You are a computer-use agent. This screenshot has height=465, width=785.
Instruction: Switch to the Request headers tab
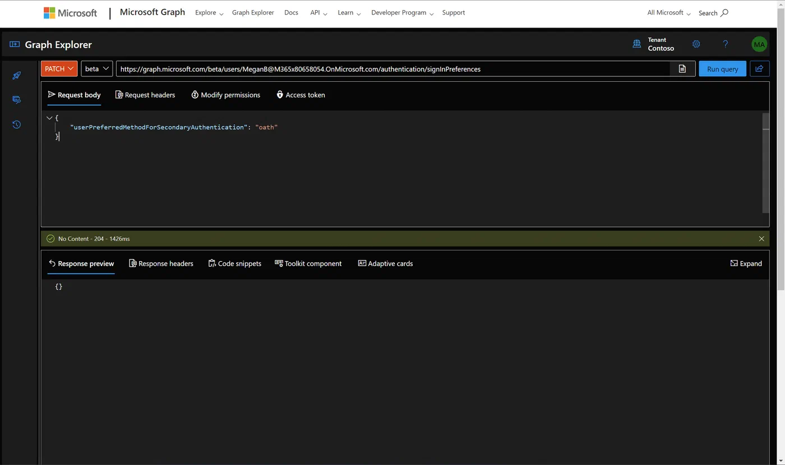(x=145, y=95)
